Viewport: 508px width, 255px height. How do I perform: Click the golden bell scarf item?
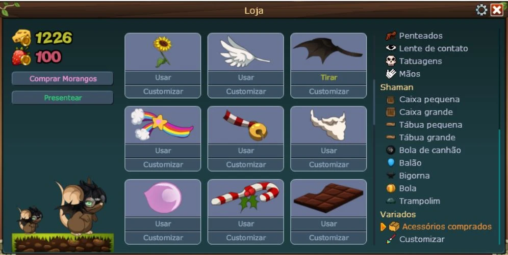point(245,126)
